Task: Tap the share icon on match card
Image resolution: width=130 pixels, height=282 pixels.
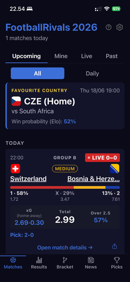Action: point(115,246)
